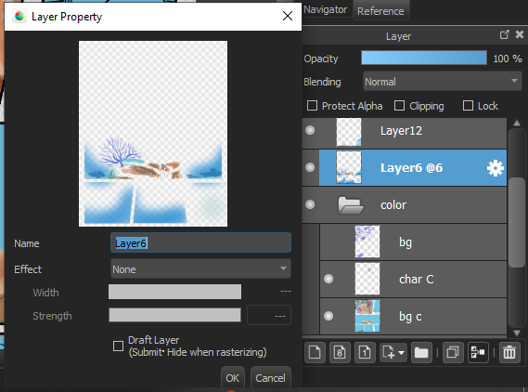
Task: Close Layer Property dialog with X
Action: click(x=288, y=16)
